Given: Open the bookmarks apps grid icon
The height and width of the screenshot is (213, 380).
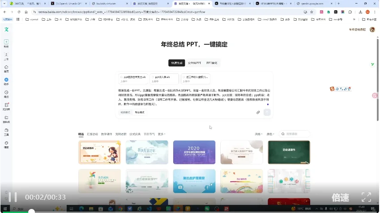Looking at the screenshot, I should [18, 19].
